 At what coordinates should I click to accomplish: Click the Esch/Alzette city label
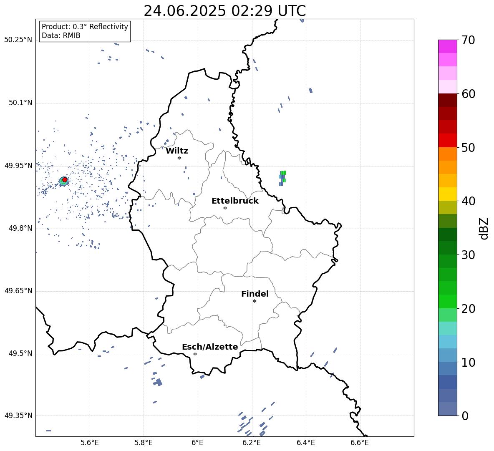click(210, 347)
